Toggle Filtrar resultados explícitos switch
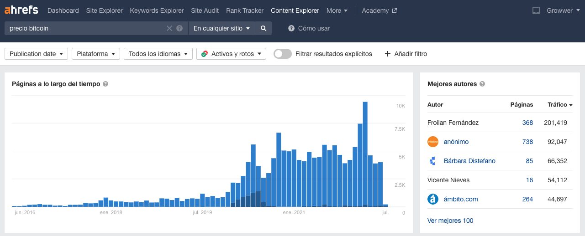585x236 pixels. click(283, 54)
